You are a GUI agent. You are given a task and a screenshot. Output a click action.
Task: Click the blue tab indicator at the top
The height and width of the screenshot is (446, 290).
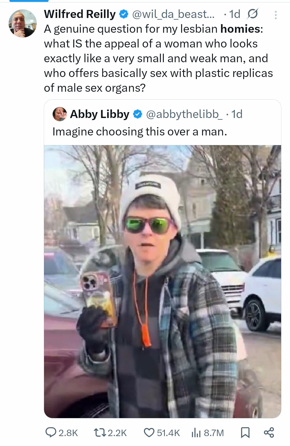click(x=29, y=1)
